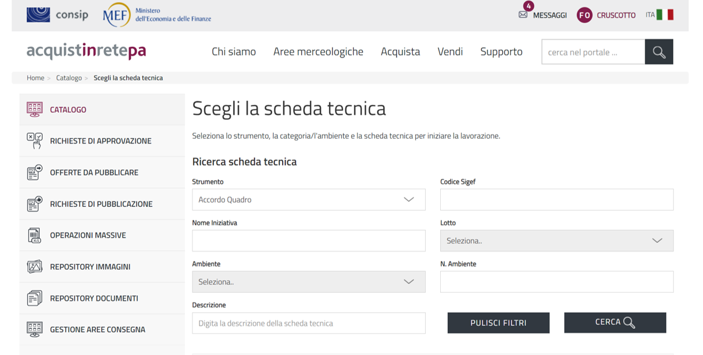Select the Acquista menu item
The width and height of the screenshot is (703, 355).
[400, 52]
